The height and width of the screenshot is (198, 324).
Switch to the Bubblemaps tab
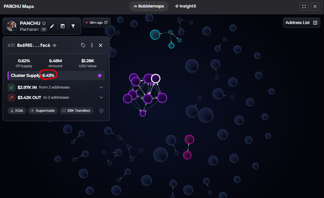149,6
